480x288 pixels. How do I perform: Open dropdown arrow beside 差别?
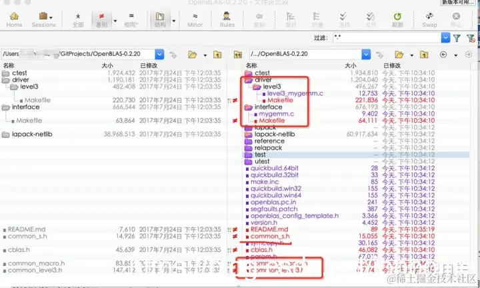(115, 21)
